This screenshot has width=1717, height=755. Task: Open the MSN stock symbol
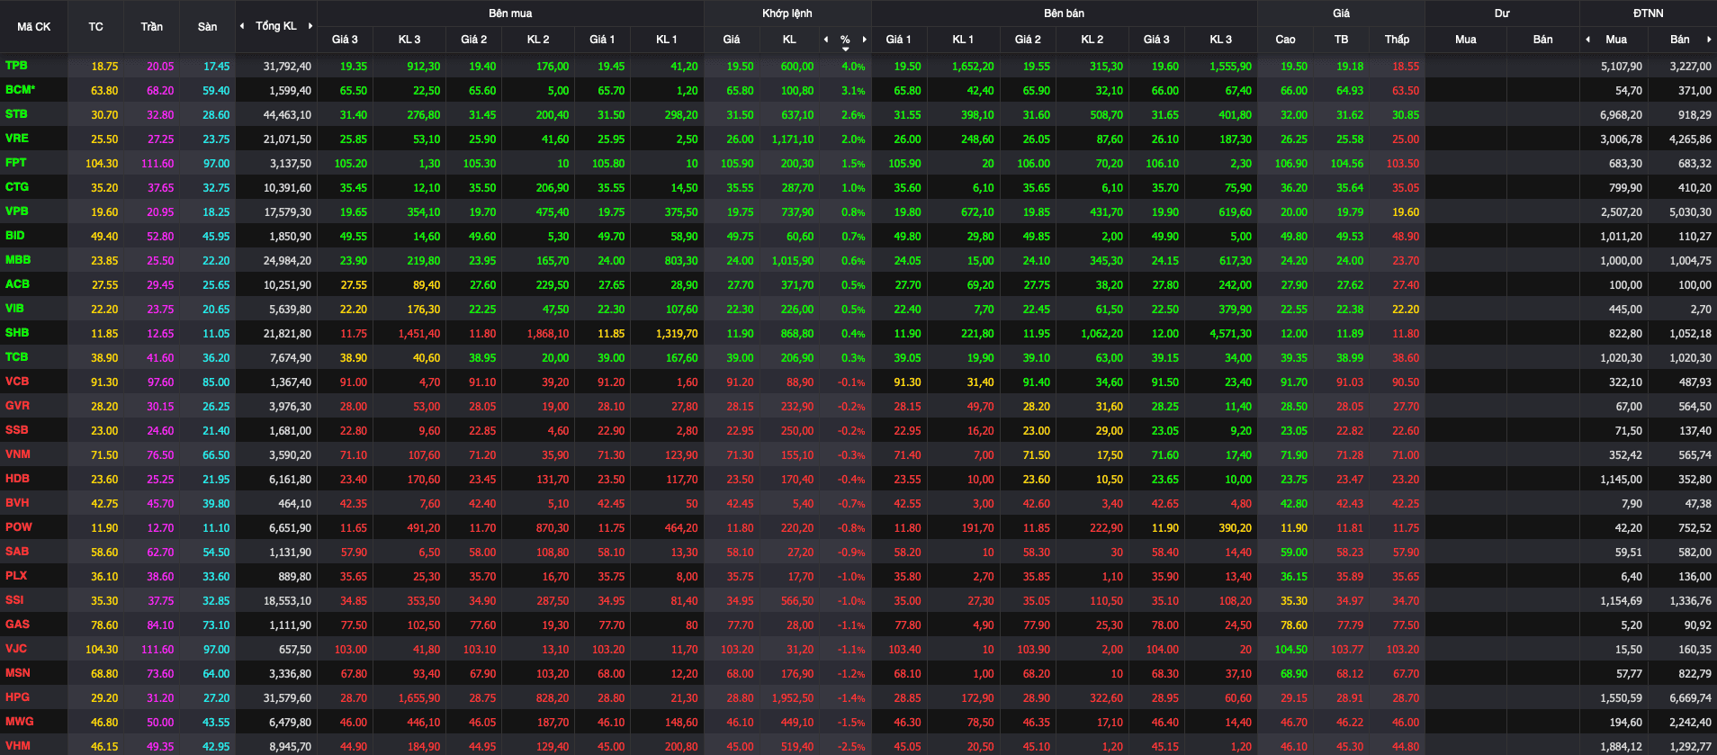(18, 673)
